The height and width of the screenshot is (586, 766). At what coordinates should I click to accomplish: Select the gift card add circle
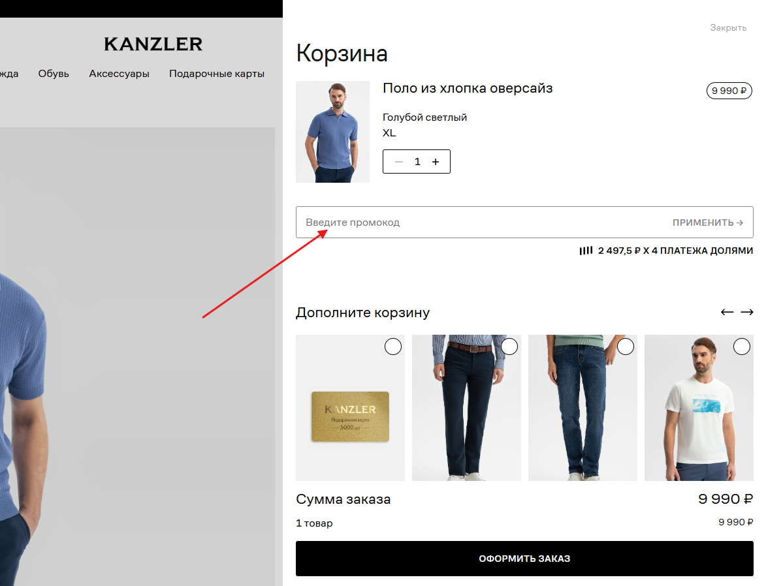[392, 347]
